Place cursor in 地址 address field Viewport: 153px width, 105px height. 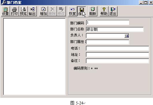click(x=118, y=55)
